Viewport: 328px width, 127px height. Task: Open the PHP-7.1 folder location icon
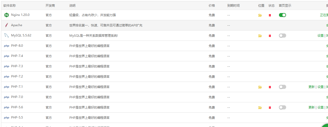click(260, 87)
